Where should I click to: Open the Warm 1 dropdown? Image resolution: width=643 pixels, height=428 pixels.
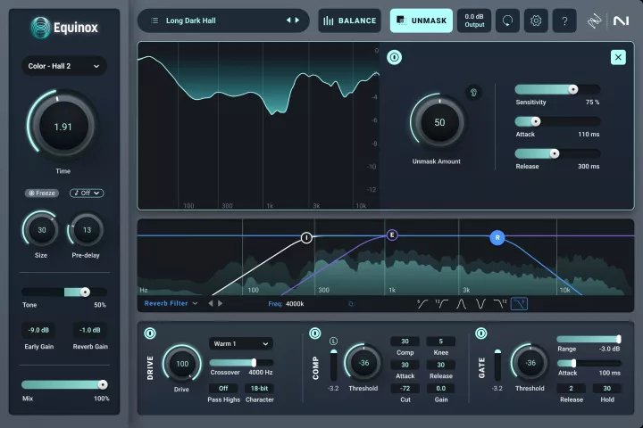[241, 343]
